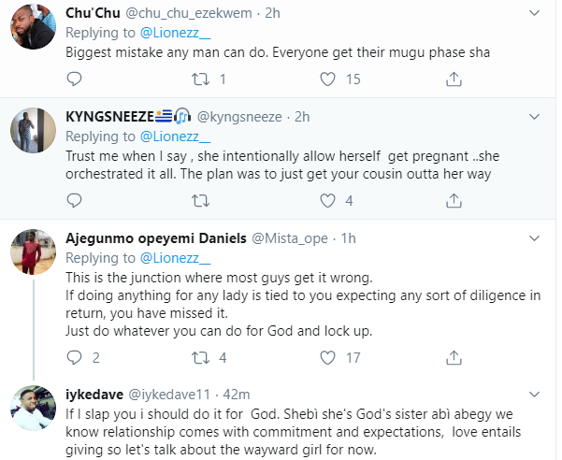Retweet KYNGSNEEZE's tweet
The height and width of the screenshot is (460, 562).
pyautogui.click(x=198, y=200)
